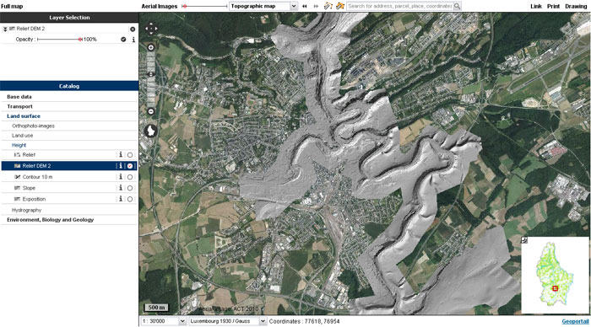The width and height of the screenshot is (591, 327).
Task: Enable the Slope layer radio button
Action: point(130,188)
